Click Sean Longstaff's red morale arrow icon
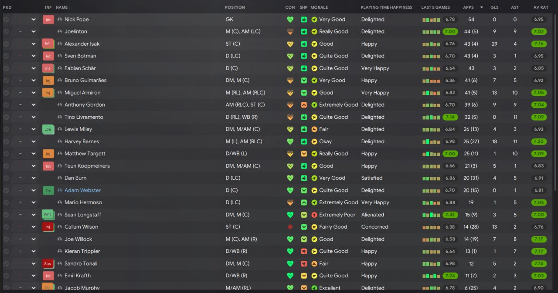This screenshot has height=293, width=558. click(x=314, y=215)
